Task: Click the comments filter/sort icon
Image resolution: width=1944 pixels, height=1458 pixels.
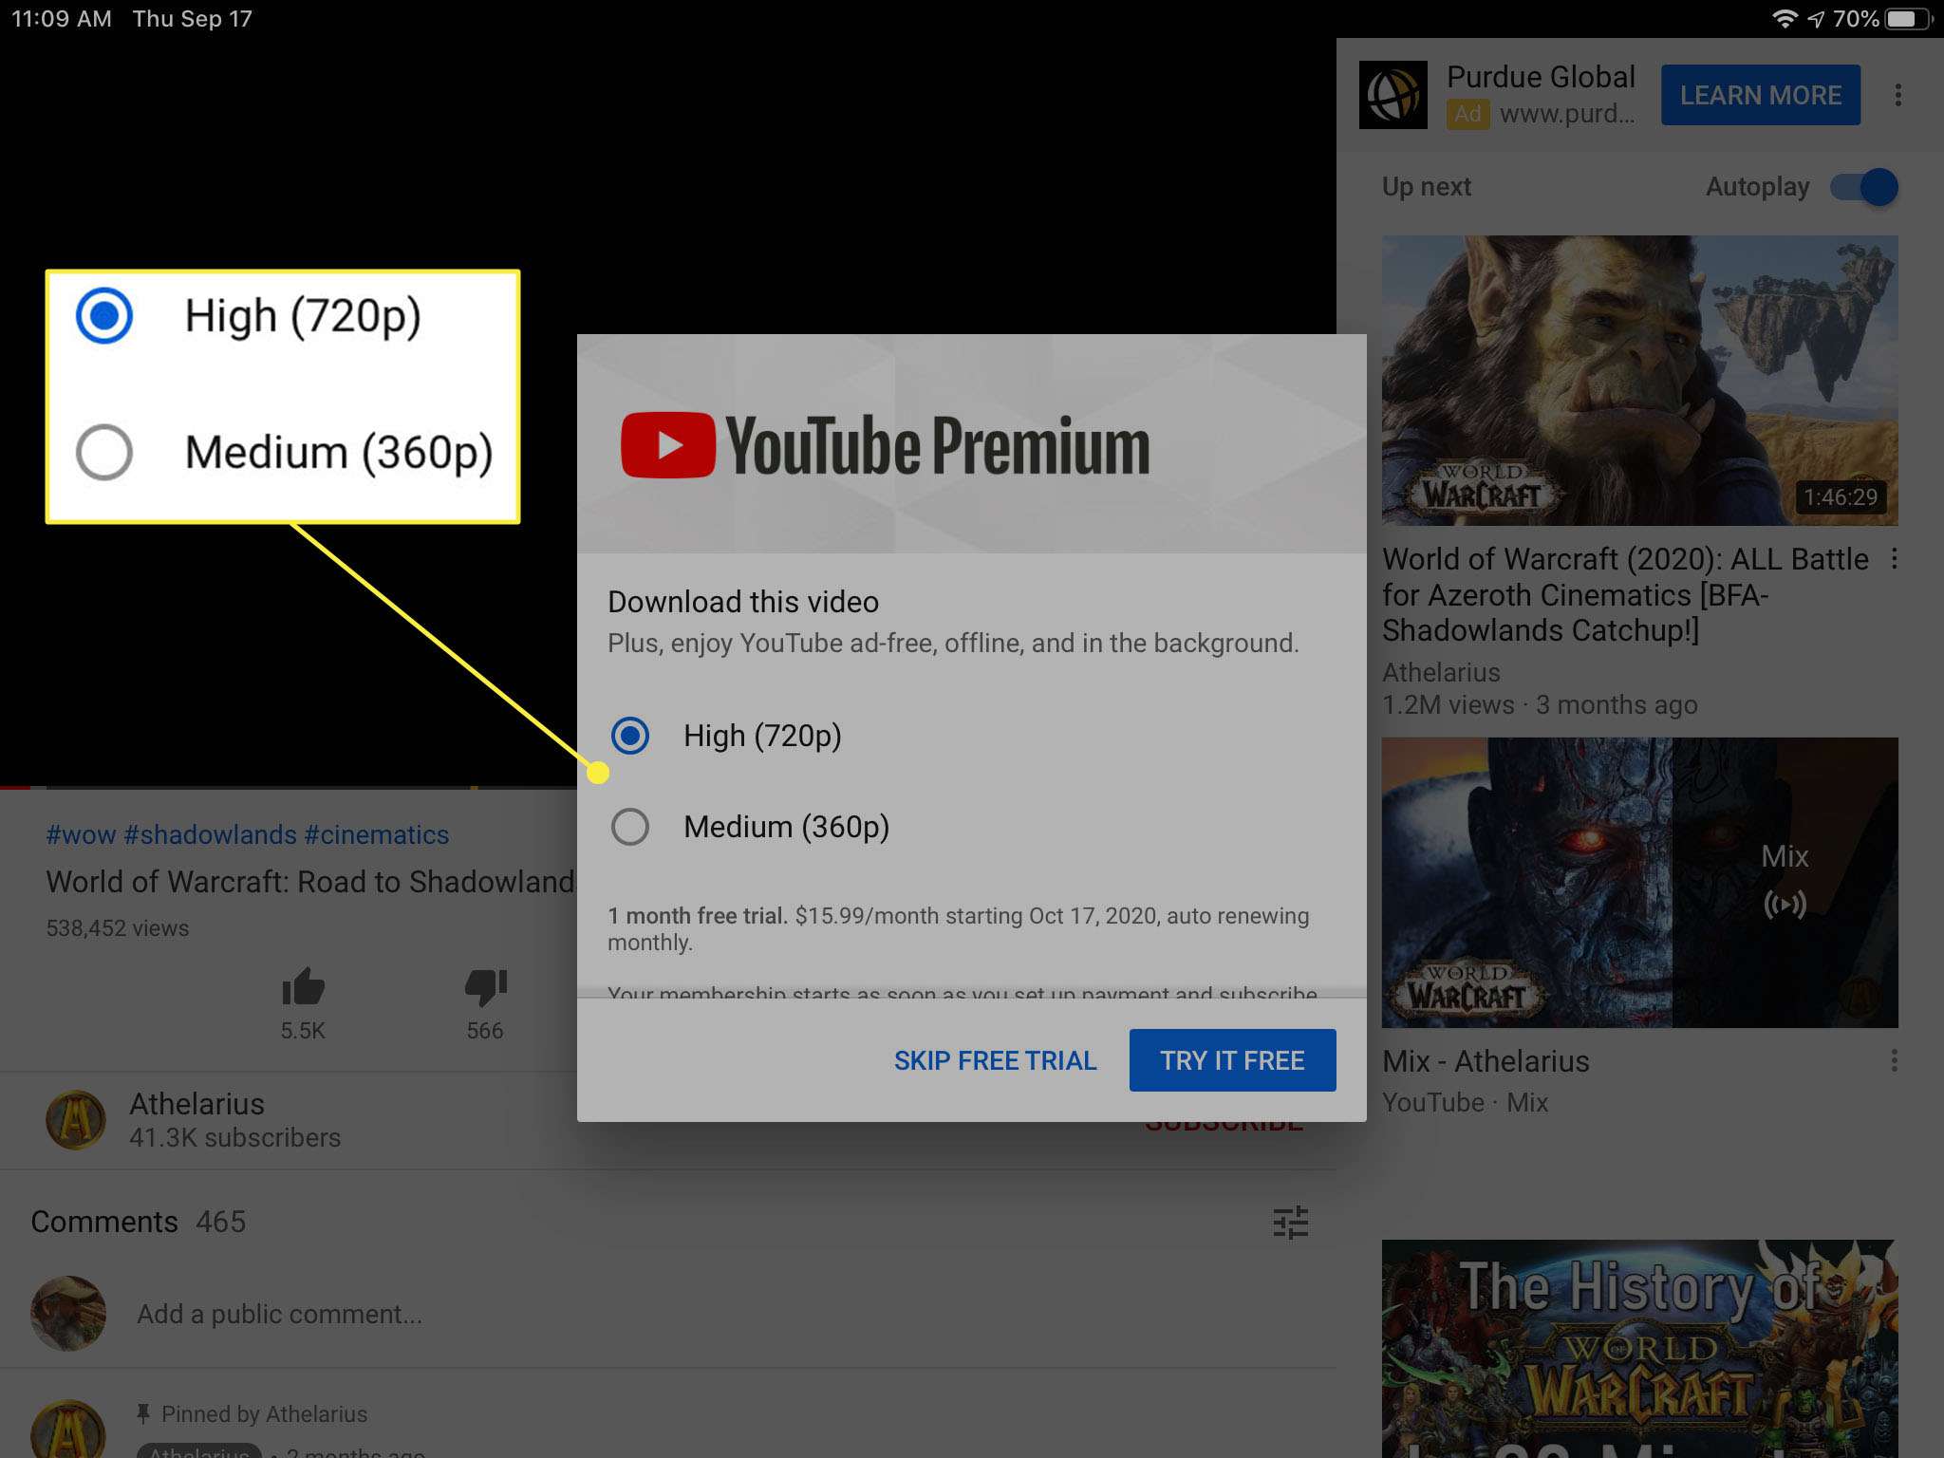Action: (1290, 1221)
